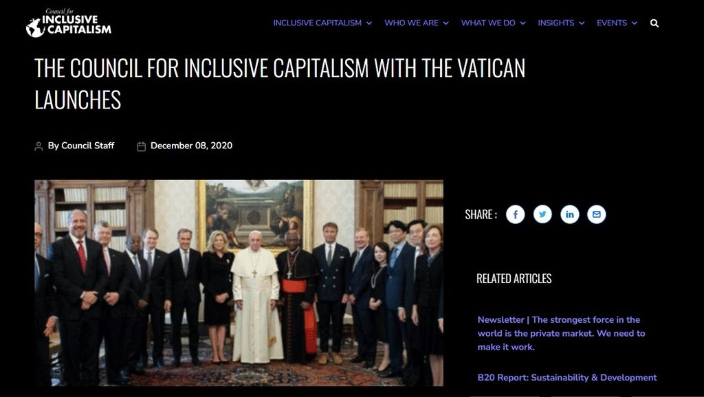Expand the Events dropdown chevron
This screenshot has width=704, height=397.
pyautogui.click(x=635, y=23)
